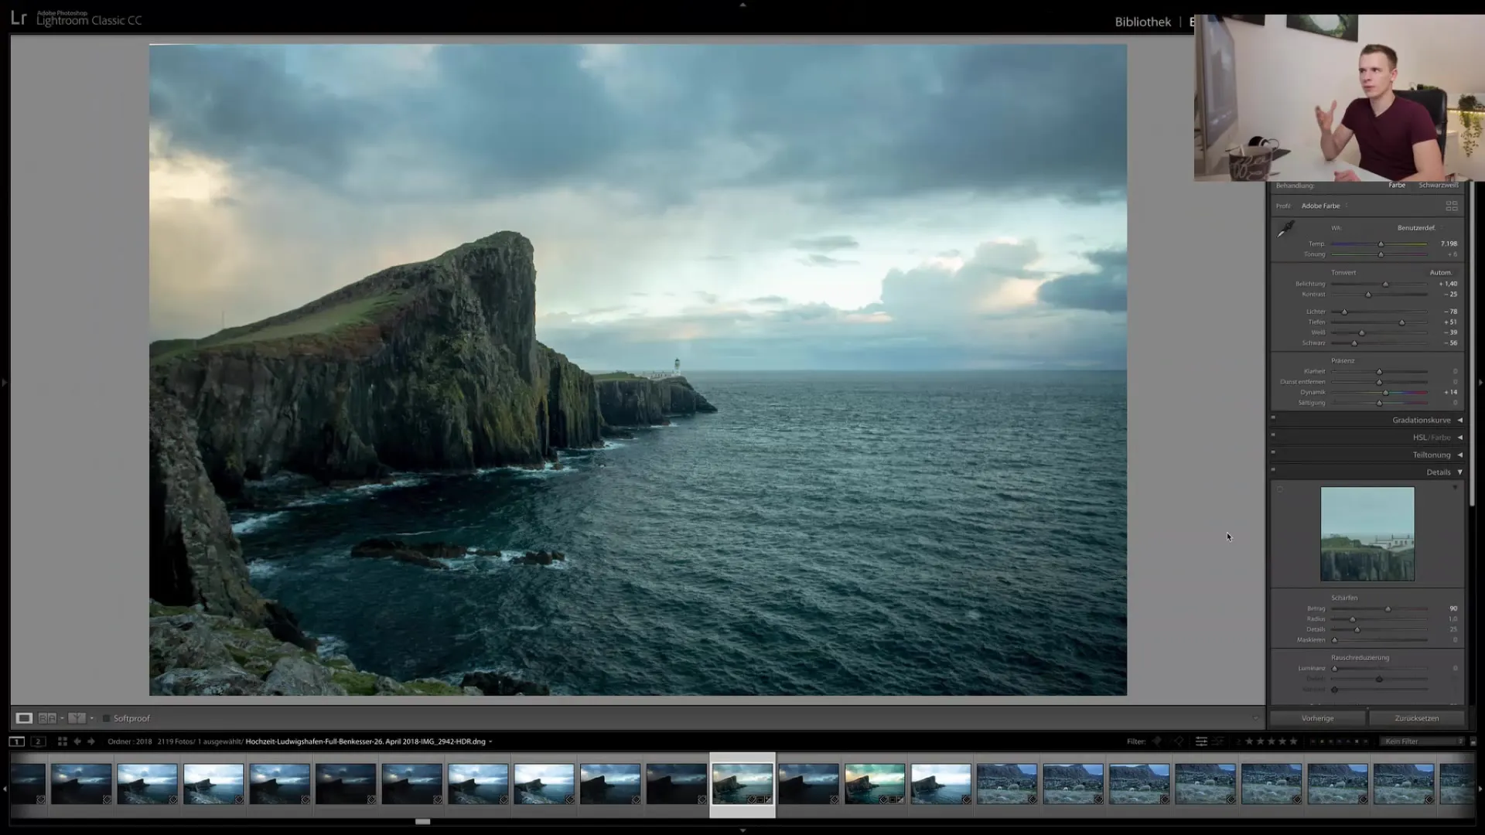Show the left panel group arrow
Screen dimensions: 1485x835
coord(4,382)
